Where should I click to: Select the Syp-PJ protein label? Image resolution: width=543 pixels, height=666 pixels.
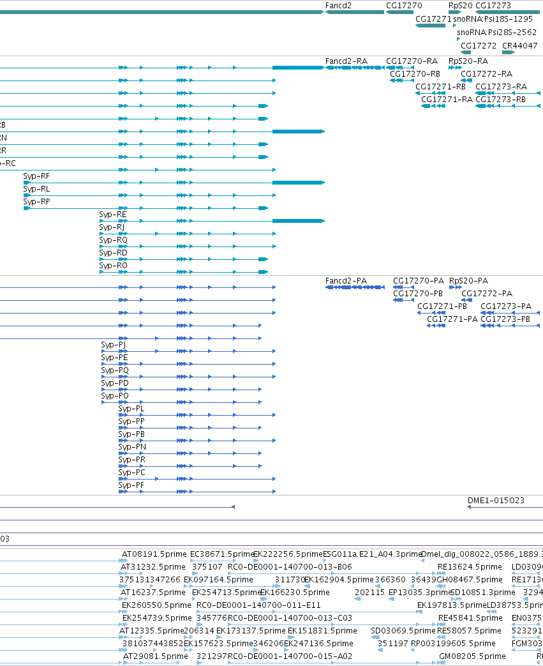coord(114,345)
